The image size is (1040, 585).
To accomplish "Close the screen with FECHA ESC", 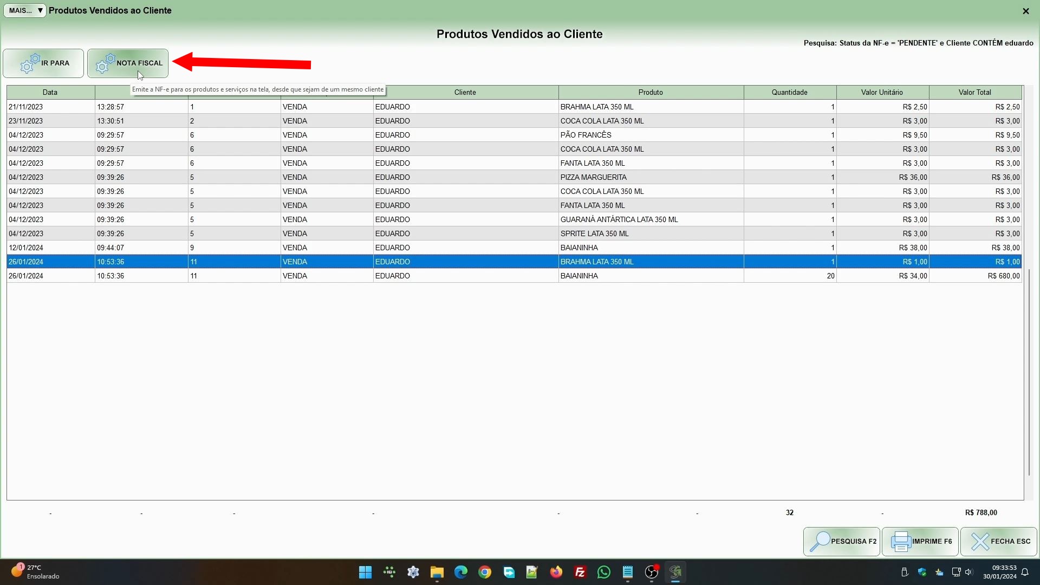I will pyautogui.click(x=998, y=541).
